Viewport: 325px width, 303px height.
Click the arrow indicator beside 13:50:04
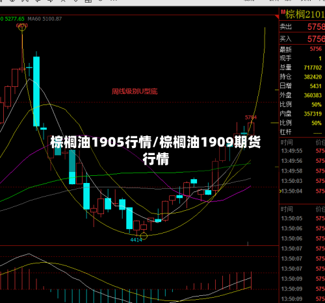[x=281, y=191]
